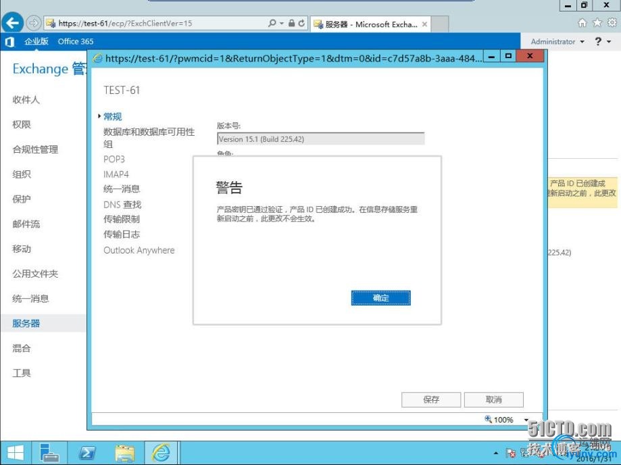
Task: Confirm the warning with 确定 button
Action: [x=380, y=298]
